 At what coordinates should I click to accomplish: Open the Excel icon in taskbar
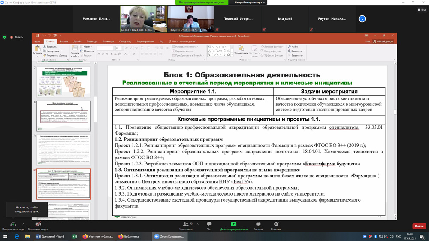(75, 236)
